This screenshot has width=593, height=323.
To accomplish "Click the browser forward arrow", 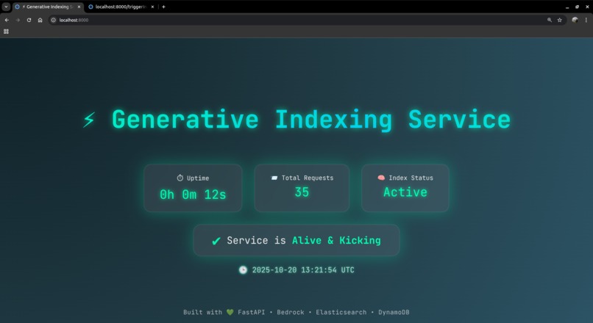I will 18,20.
